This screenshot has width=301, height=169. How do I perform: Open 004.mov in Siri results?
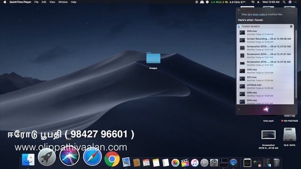pos(265,101)
